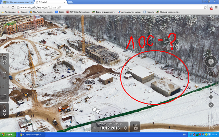Open the Автозапчасти bookmark
Screen dimensions: 219x137
click(x=129, y=12)
